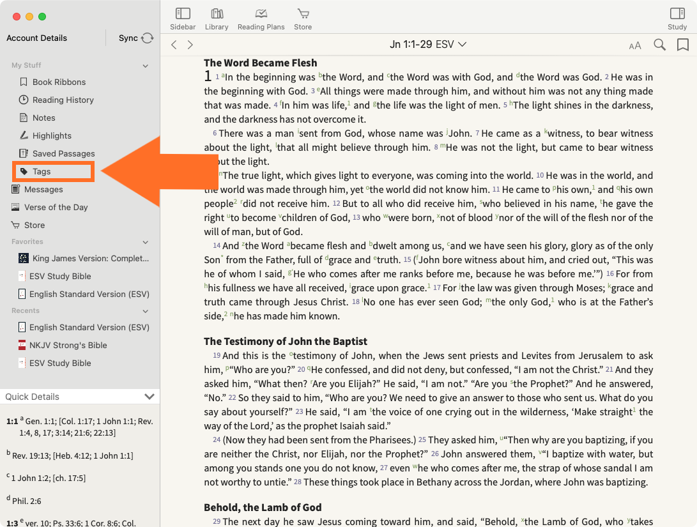Click the Highlights pen icon
697x527 pixels.
24,135
